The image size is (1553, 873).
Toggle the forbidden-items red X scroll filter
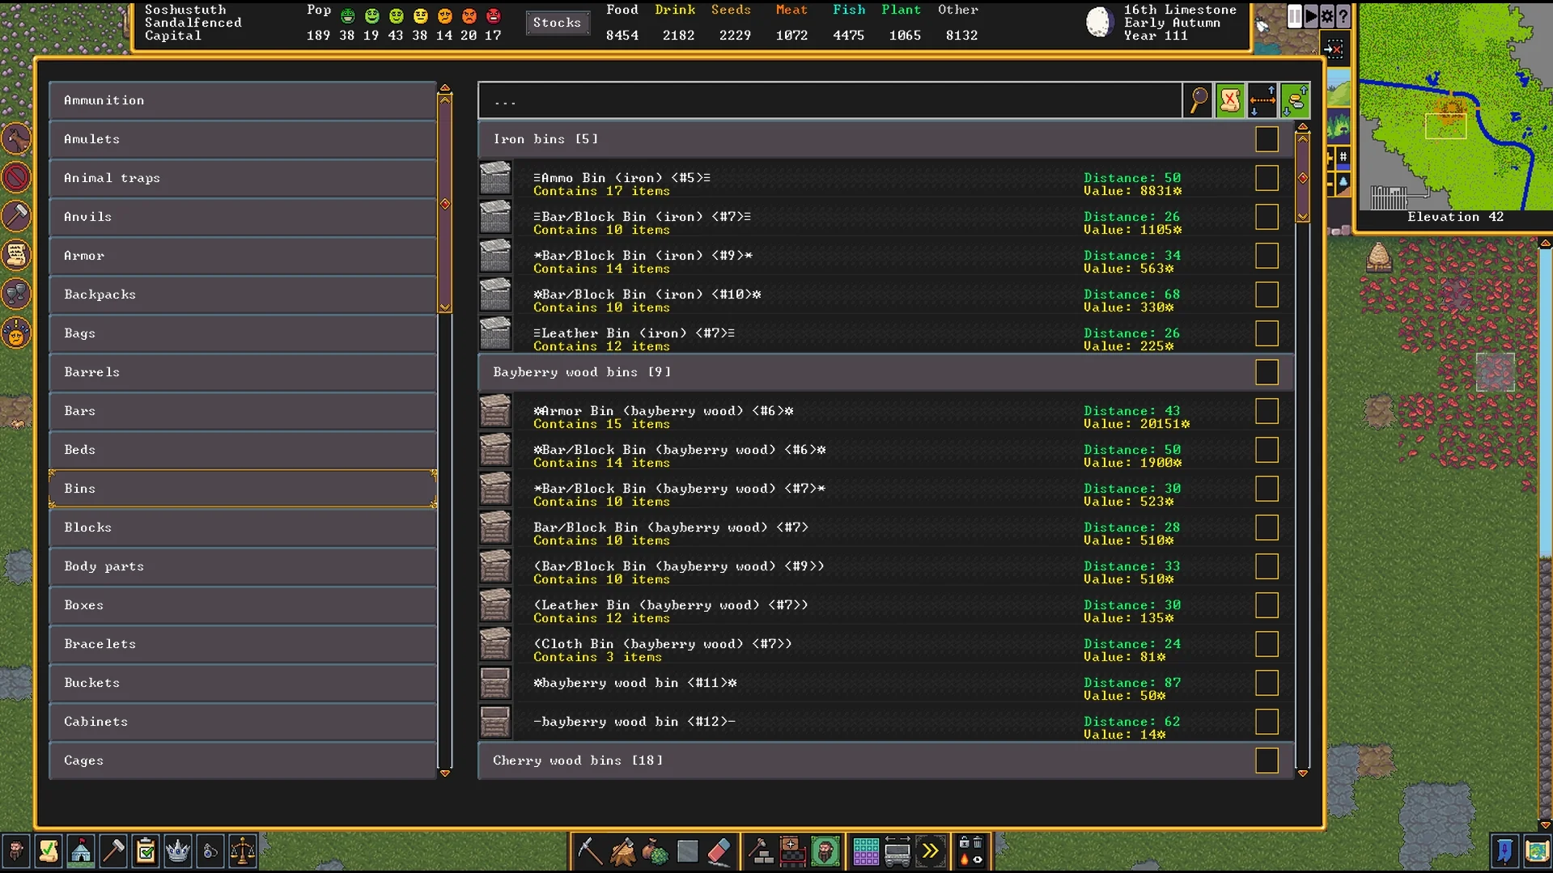click(1230, 100)
